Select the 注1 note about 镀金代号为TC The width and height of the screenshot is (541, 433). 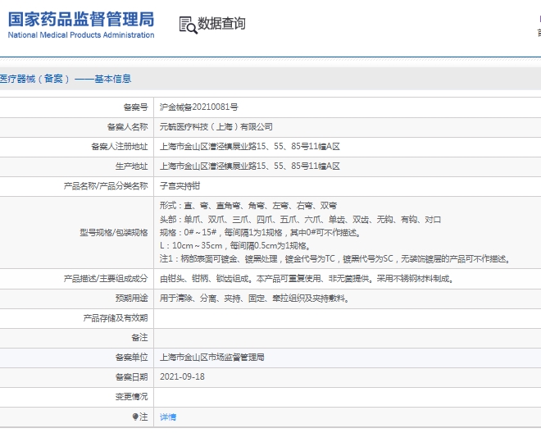[x=335, y=259]
